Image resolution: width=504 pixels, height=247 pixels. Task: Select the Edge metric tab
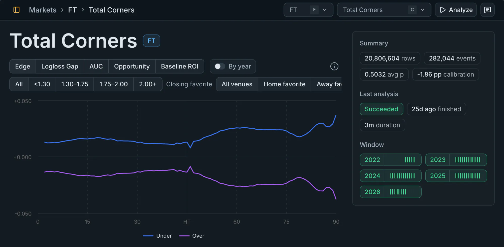click(23, 66)
